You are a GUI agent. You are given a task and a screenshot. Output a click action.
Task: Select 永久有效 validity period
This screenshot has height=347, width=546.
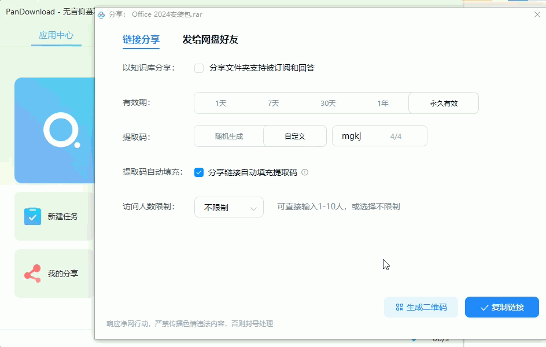443,102
